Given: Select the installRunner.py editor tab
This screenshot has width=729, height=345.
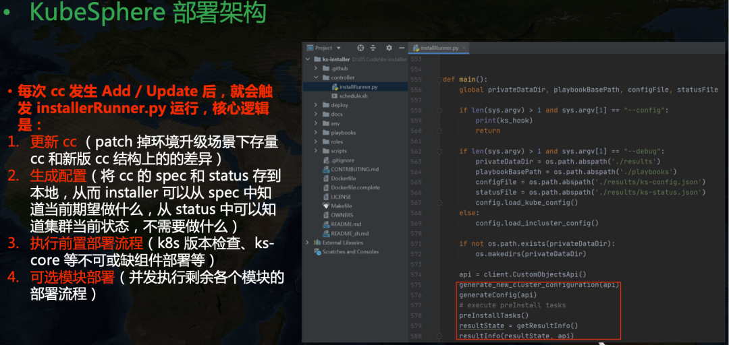Looking at the screenshot, I should [439, 48].
